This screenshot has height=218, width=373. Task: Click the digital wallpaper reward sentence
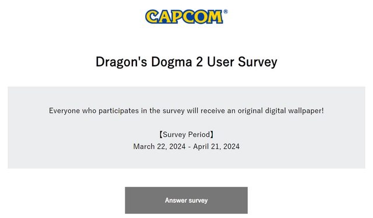point(186,111)
